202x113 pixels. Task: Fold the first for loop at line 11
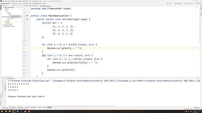click(x=31, y=45)
